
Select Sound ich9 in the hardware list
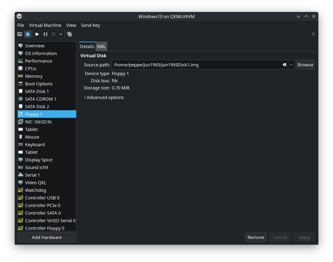[36, 167]
